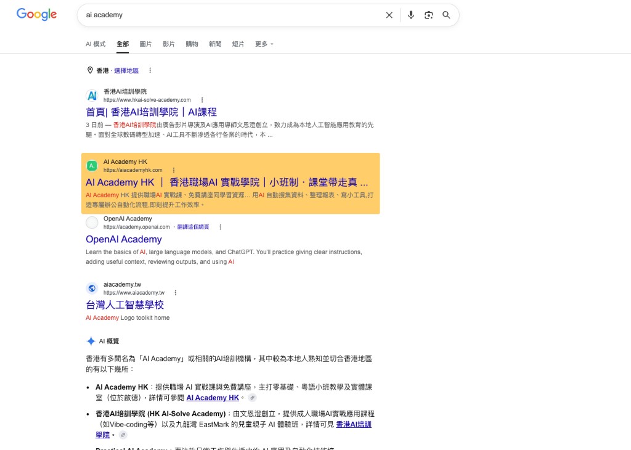The height and width of the screenshot is (450, 631).
Task: Open the 影片 tab
Action: [169, 44]
